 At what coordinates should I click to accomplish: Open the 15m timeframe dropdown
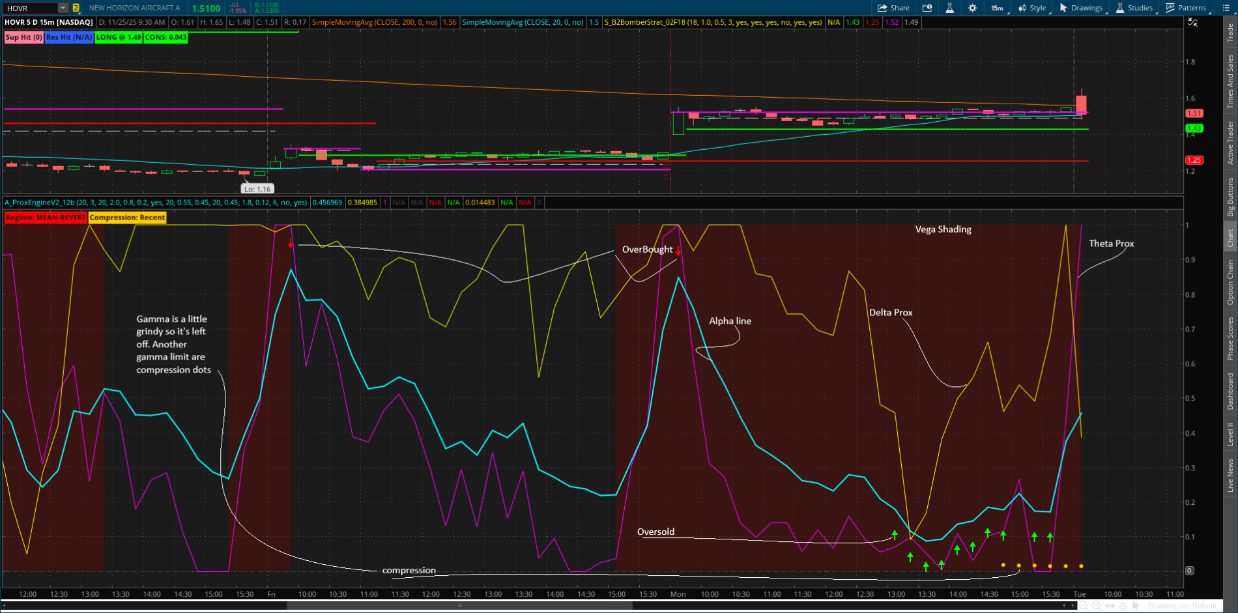click(x=998, y=8)
